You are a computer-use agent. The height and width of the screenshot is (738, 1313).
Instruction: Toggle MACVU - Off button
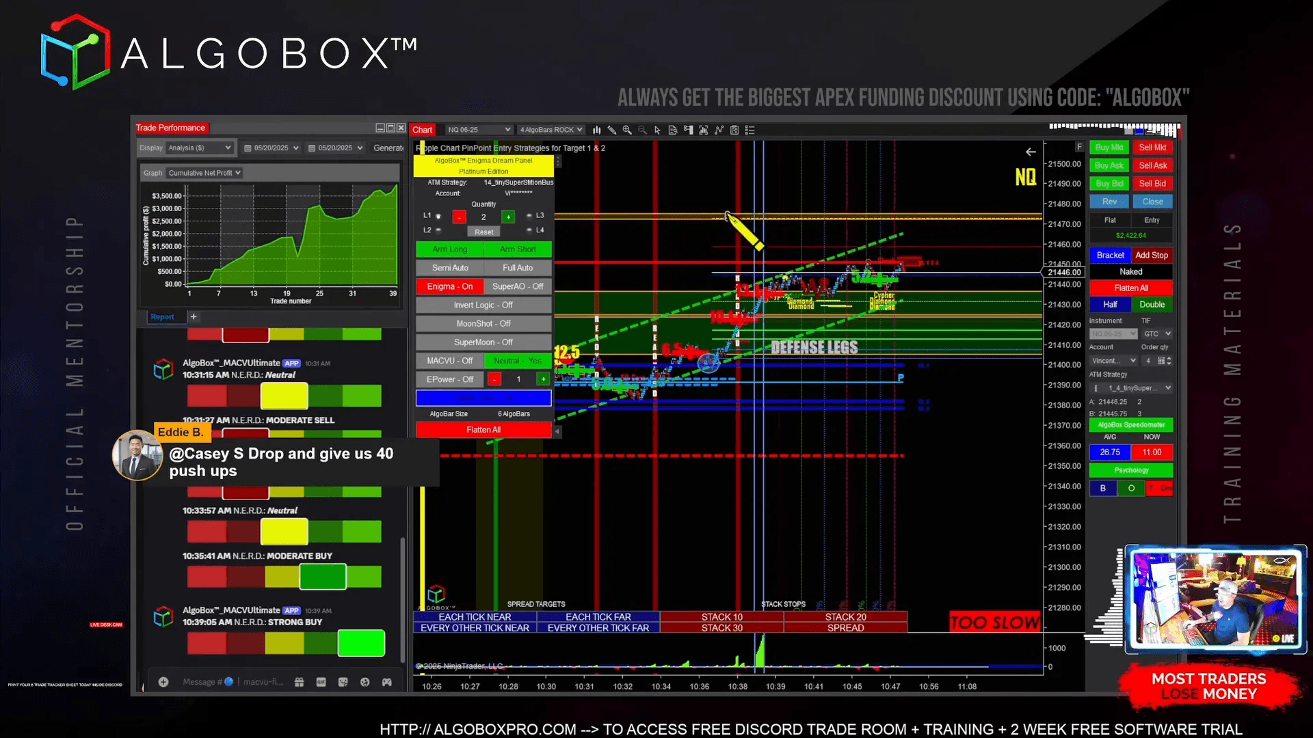point(450,361)
